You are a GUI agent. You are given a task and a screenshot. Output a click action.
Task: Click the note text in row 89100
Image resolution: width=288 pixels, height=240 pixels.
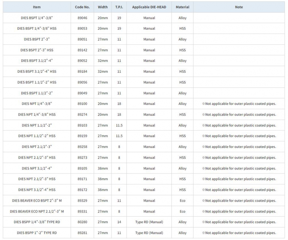(x=239, y=104)
